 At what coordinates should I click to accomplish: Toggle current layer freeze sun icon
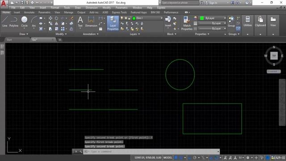coord(126,18)
